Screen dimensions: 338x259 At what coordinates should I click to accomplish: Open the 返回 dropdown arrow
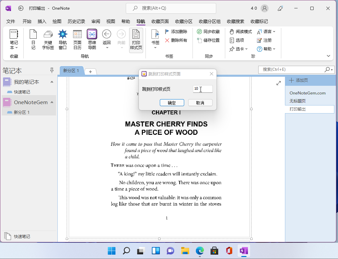(x=107, y=48)
